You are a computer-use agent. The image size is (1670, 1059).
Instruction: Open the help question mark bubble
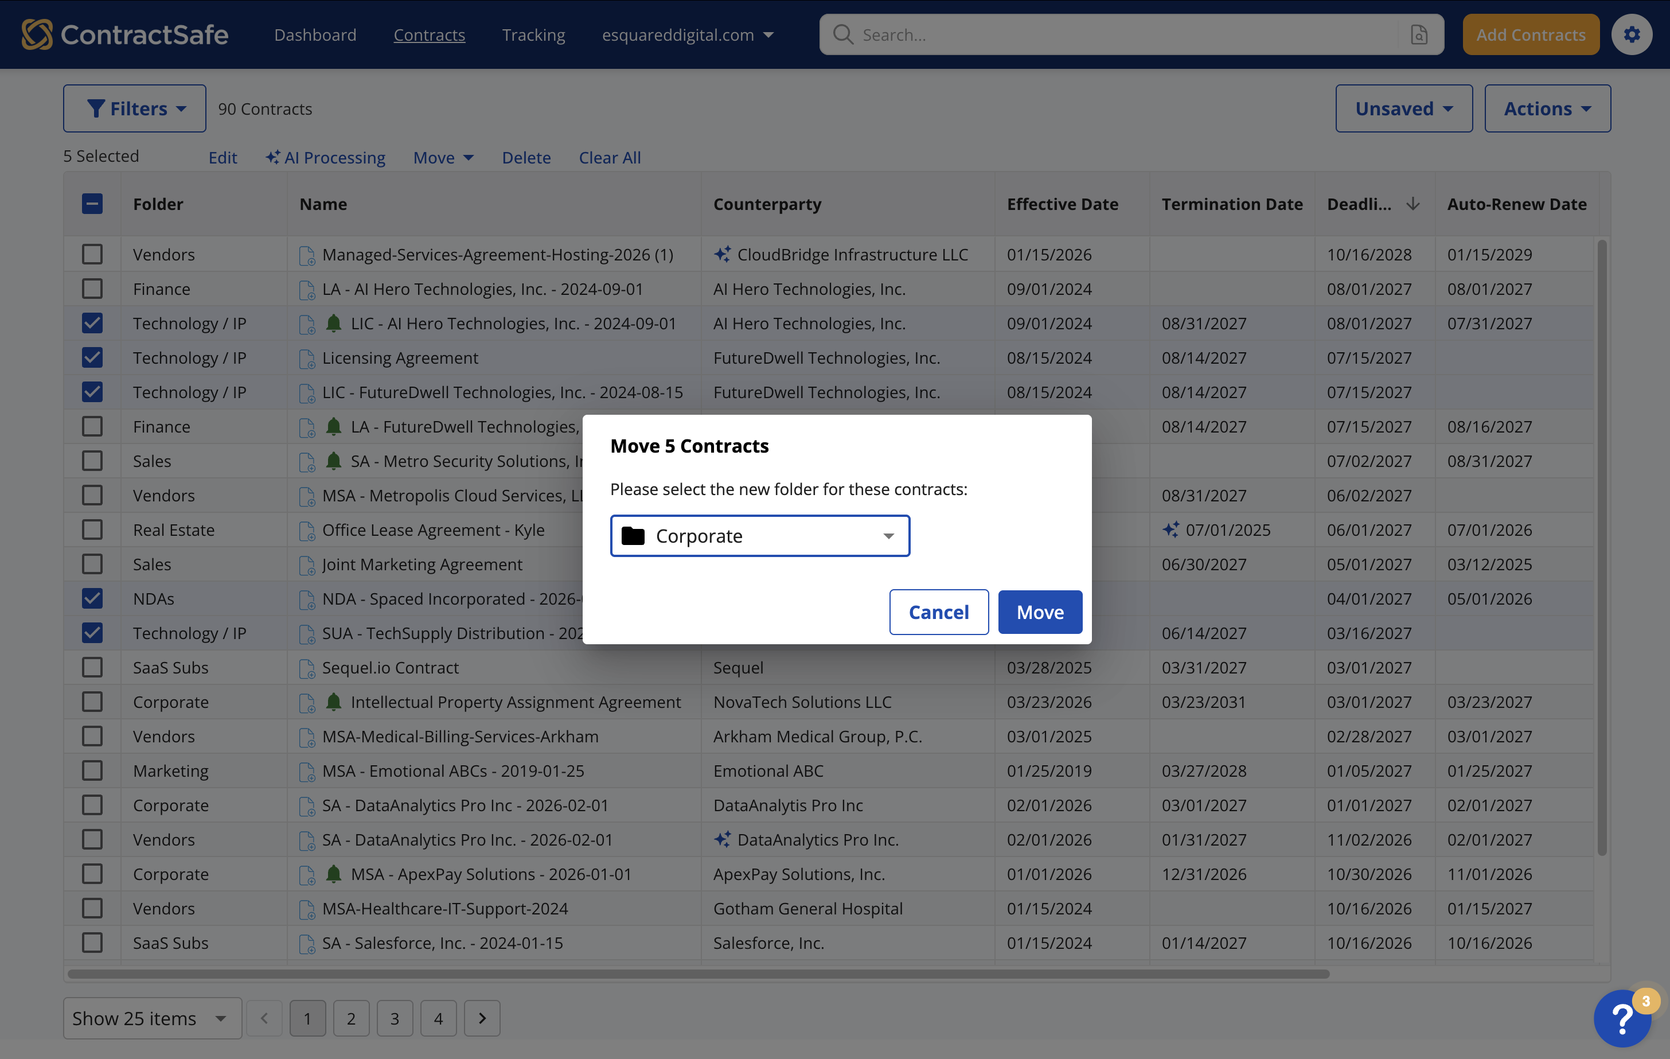click(x=1623, y=1018)
